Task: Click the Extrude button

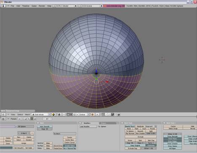Action: 141,137
